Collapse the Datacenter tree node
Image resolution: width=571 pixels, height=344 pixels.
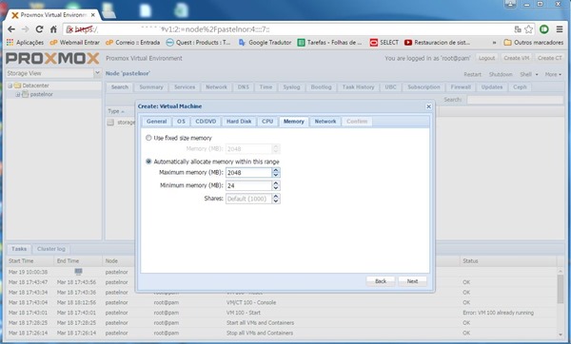10,86
